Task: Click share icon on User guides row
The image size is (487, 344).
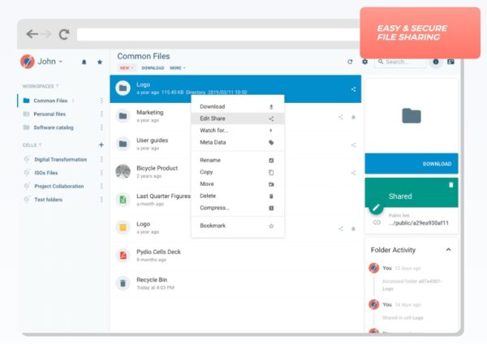Action: click(353, 145)
